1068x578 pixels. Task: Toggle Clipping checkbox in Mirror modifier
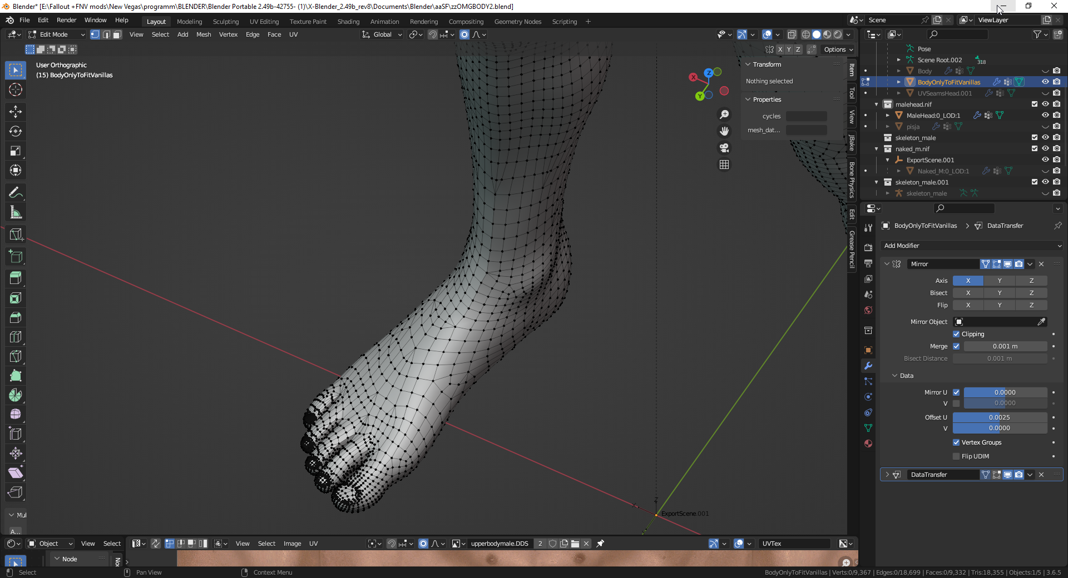(956, 334)
